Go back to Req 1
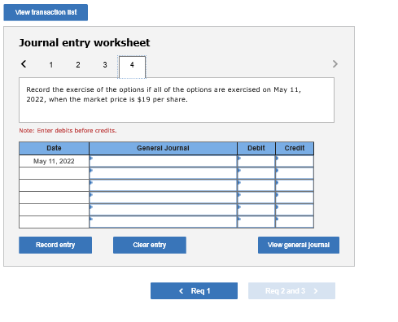Screen dimensions: 398x322 (194, 291)
